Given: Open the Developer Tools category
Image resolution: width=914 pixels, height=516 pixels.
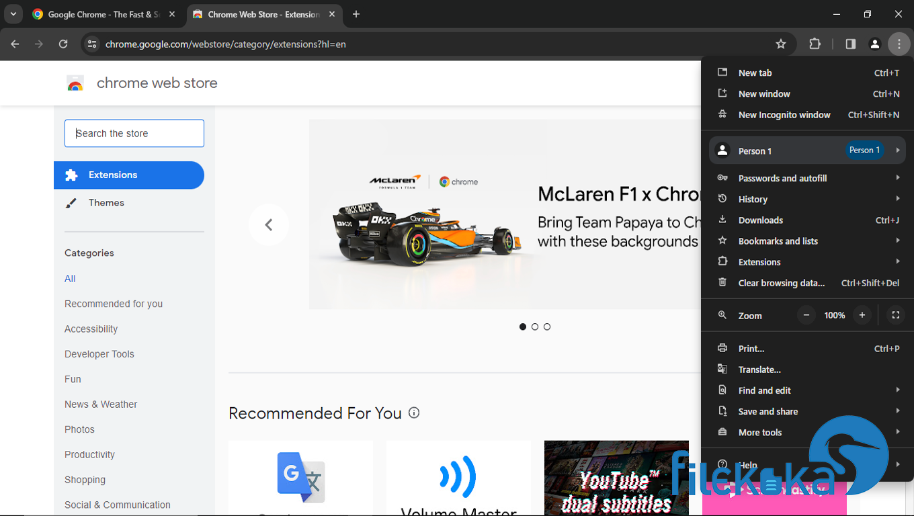Looking at the screenshot, I should tap(99, 354).
